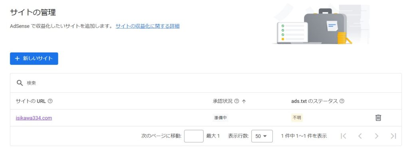This screenshot has width=409, height=152.
Task: Open help icon beside ads.txt のステータス
Action: (342, 101)
